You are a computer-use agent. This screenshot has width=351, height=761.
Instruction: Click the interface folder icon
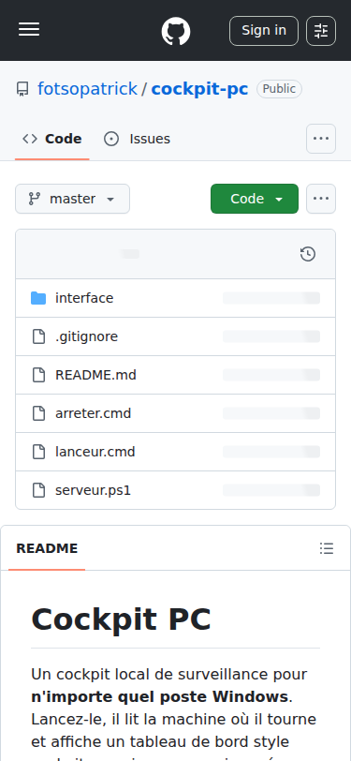click(38, 298)
